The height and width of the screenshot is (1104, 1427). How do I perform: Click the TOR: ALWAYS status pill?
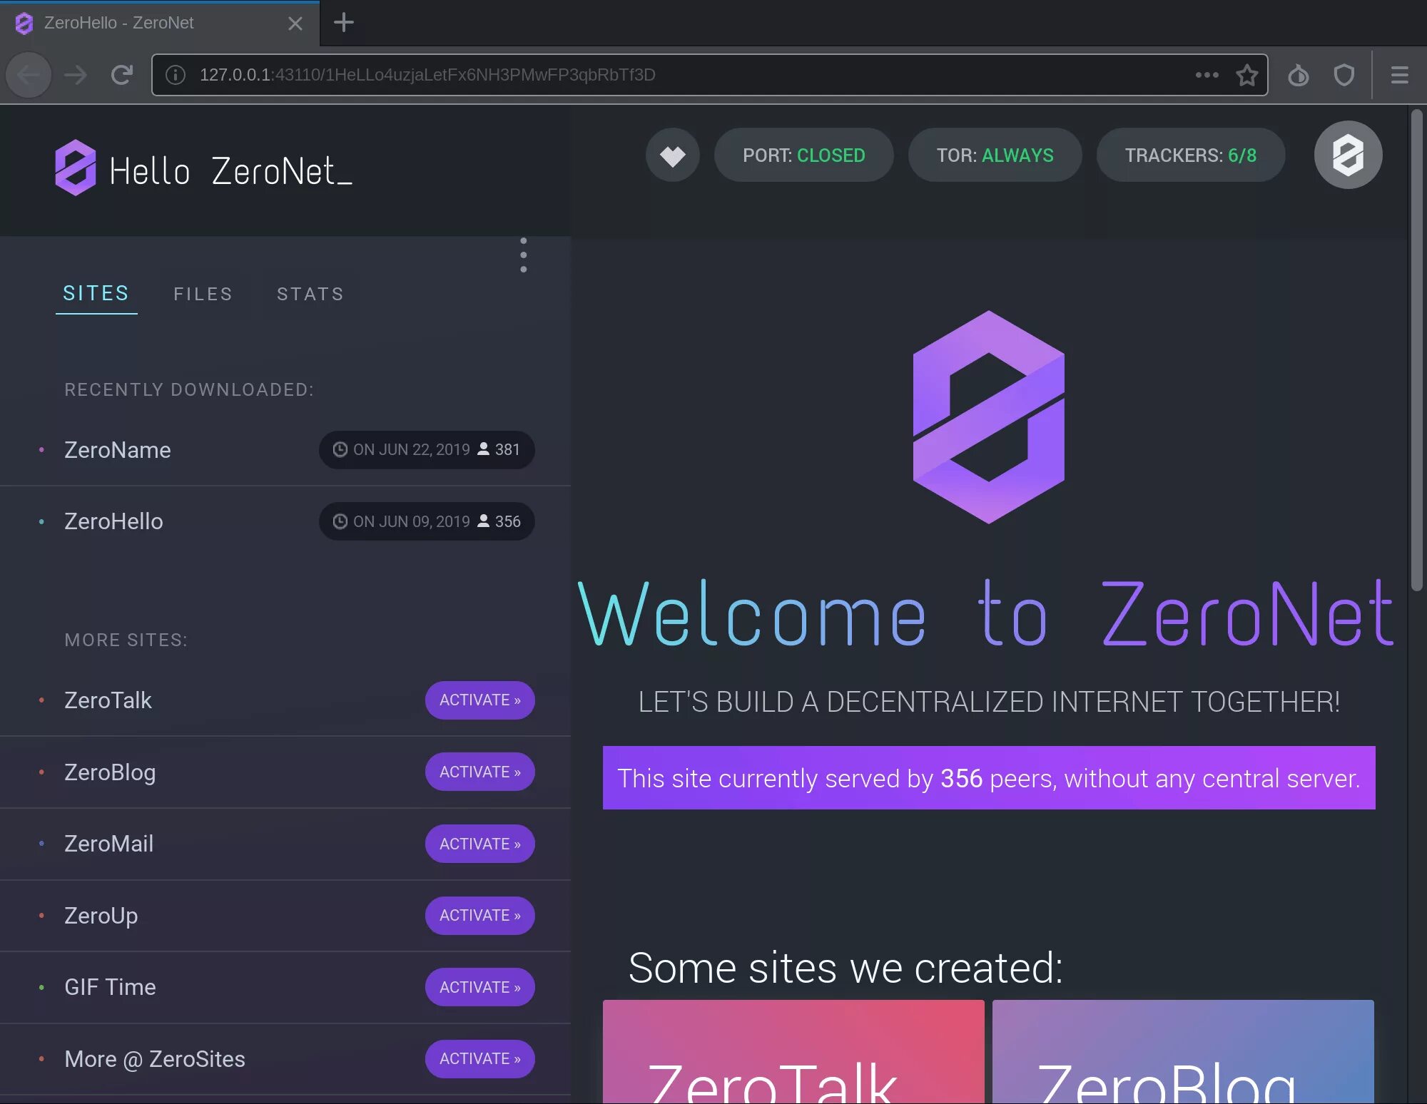995,155
